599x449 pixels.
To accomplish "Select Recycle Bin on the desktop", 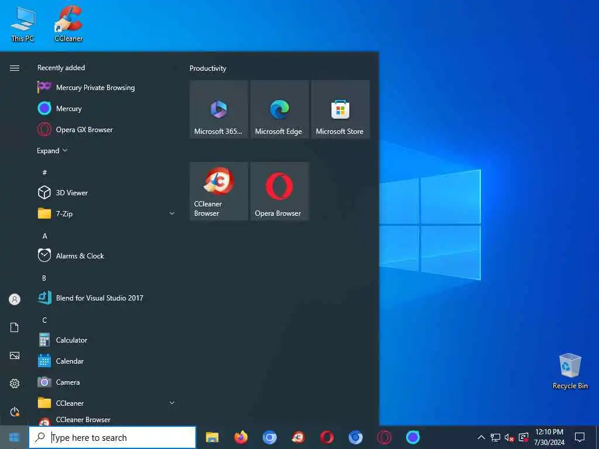I will 570,371.
